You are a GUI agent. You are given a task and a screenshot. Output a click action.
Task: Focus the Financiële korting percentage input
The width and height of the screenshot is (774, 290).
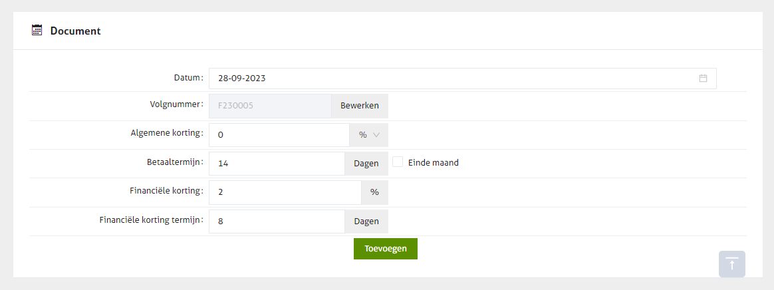[285, 192]
